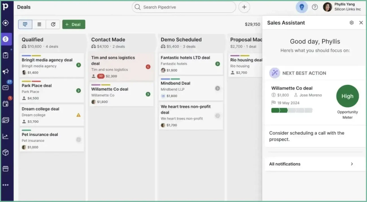Open the Mindbend Deal chevron
This screenshot has height=202, width=367.
[217, 88]
